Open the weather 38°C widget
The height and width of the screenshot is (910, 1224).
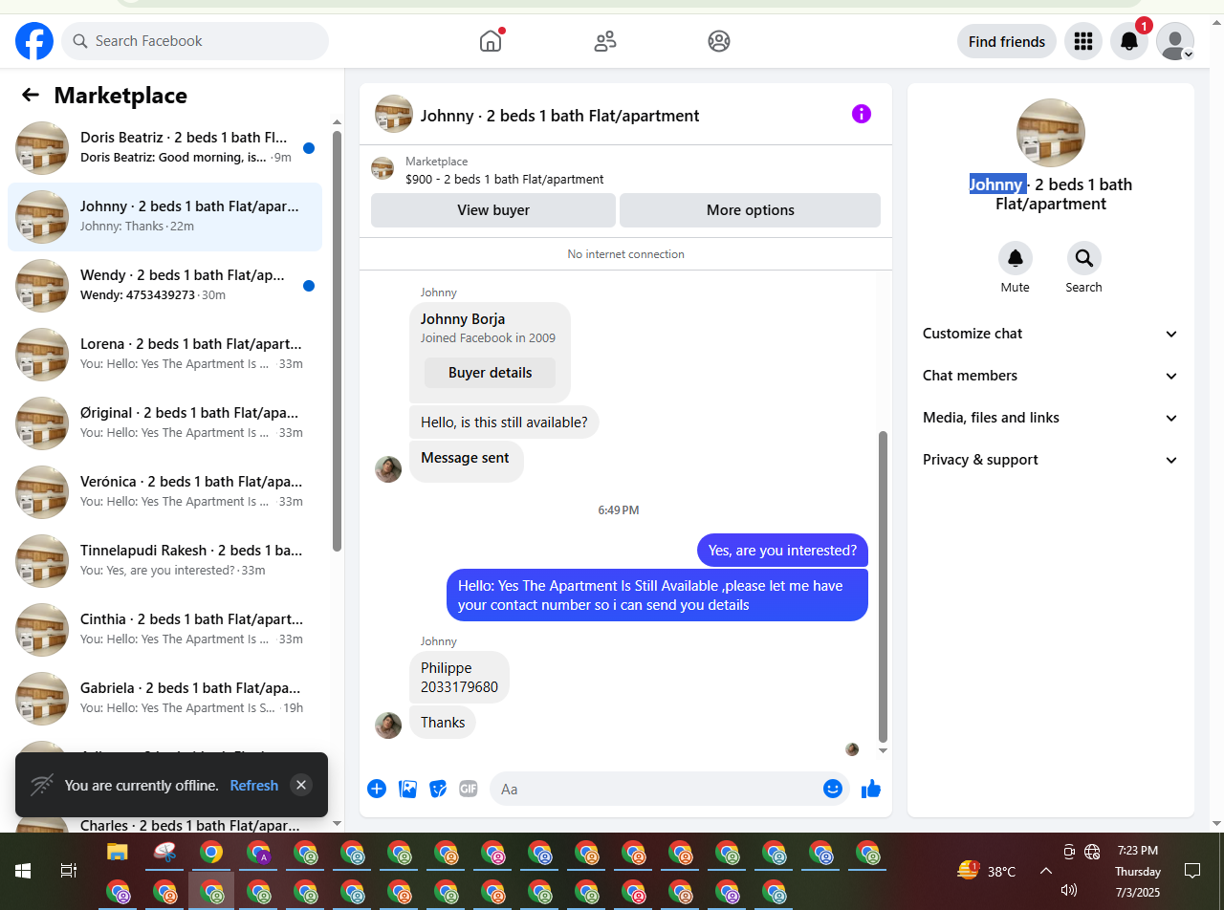986,871
